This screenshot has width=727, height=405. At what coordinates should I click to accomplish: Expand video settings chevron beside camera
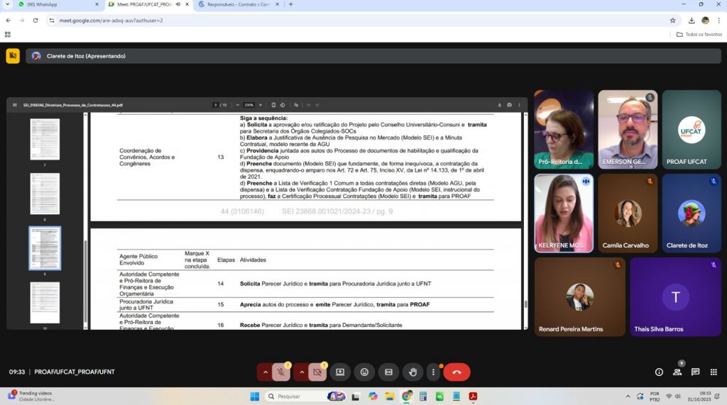click(301, 372)
